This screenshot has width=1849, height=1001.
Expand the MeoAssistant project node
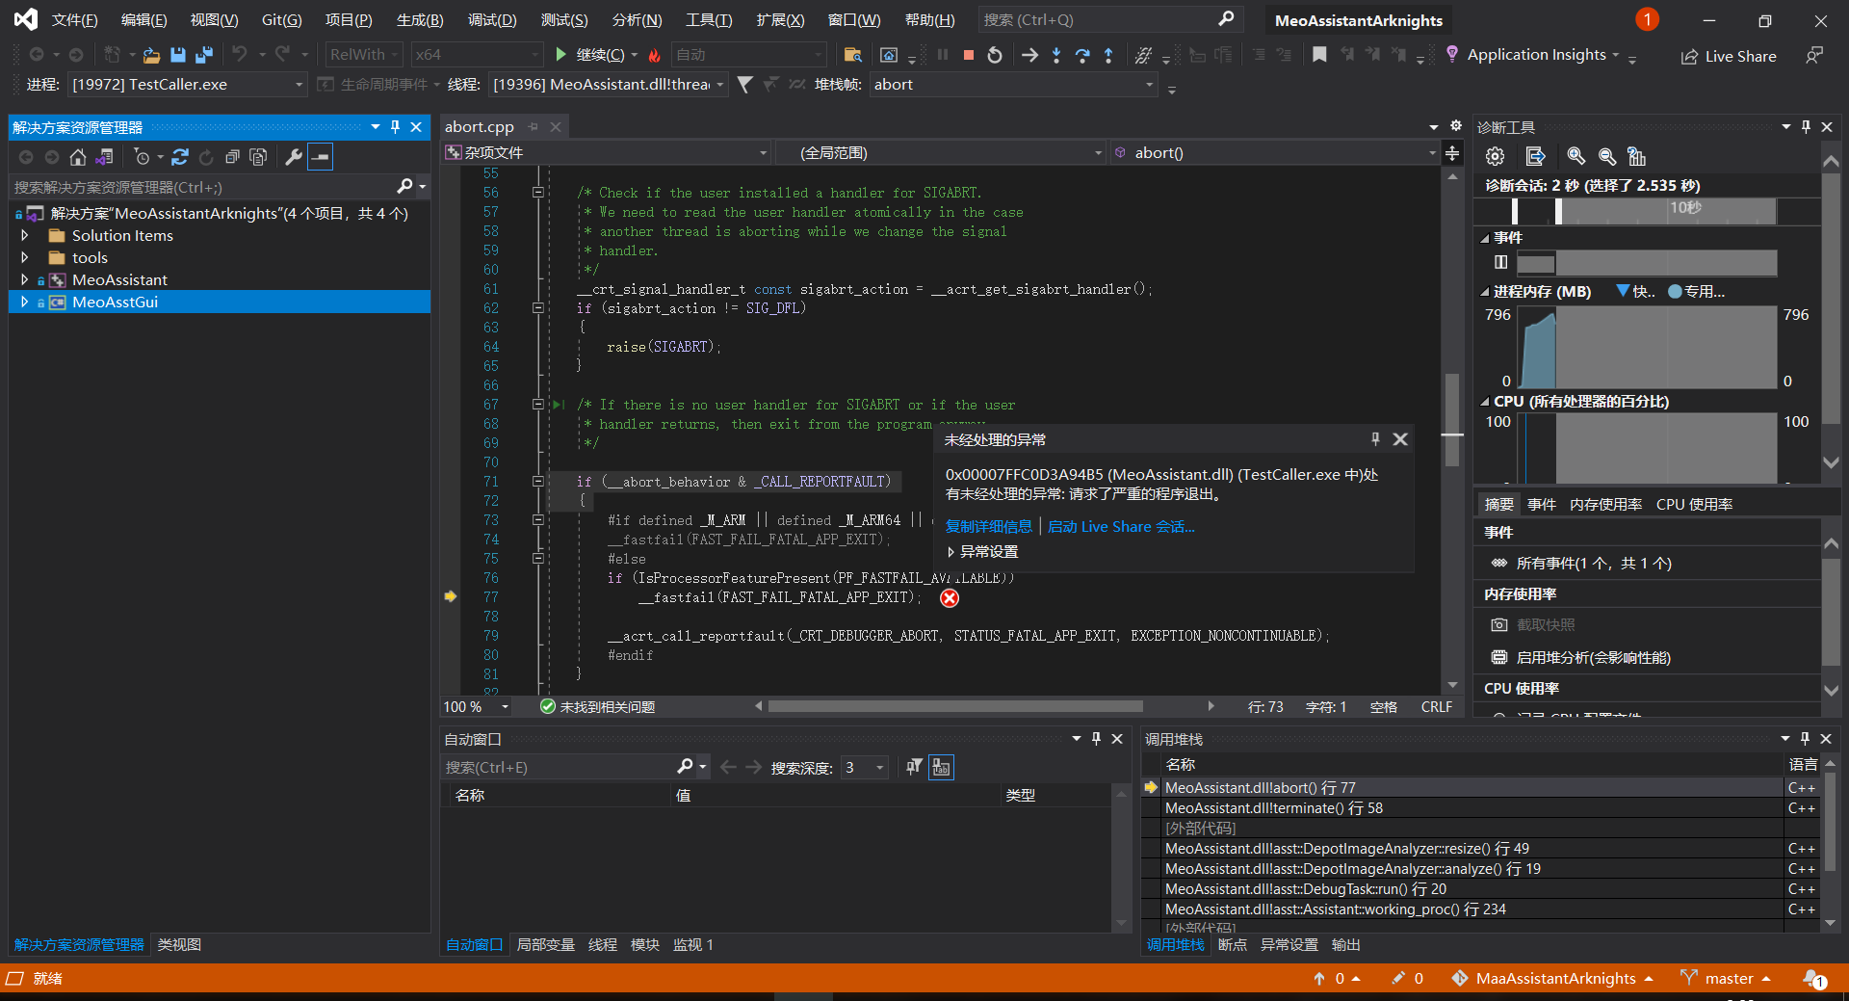[x=24, y=279]
